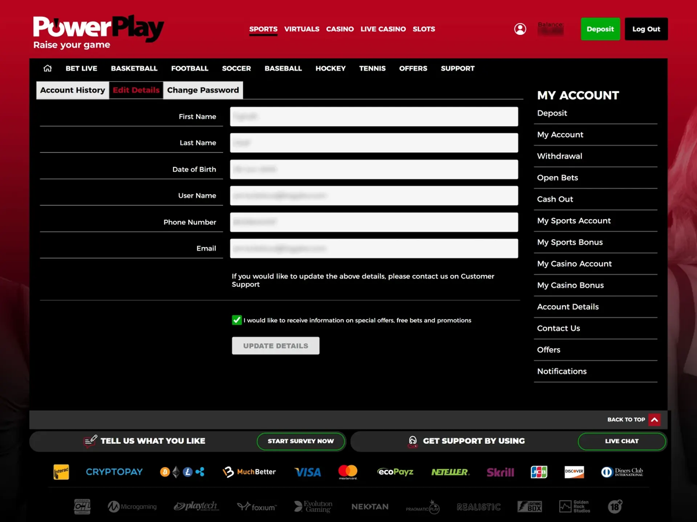The width and height of the screenshot is (697, 522).
Task: Click the Last Name input field
Action: [374, 143]
